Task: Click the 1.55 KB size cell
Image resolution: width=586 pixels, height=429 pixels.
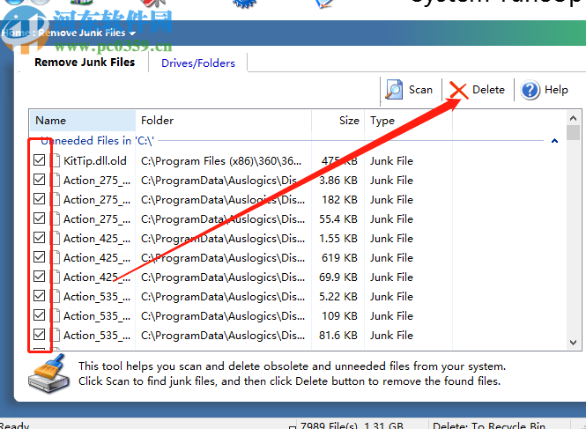Action: point(338,239)
